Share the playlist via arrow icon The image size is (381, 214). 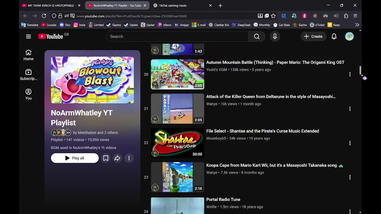(117, 158)
